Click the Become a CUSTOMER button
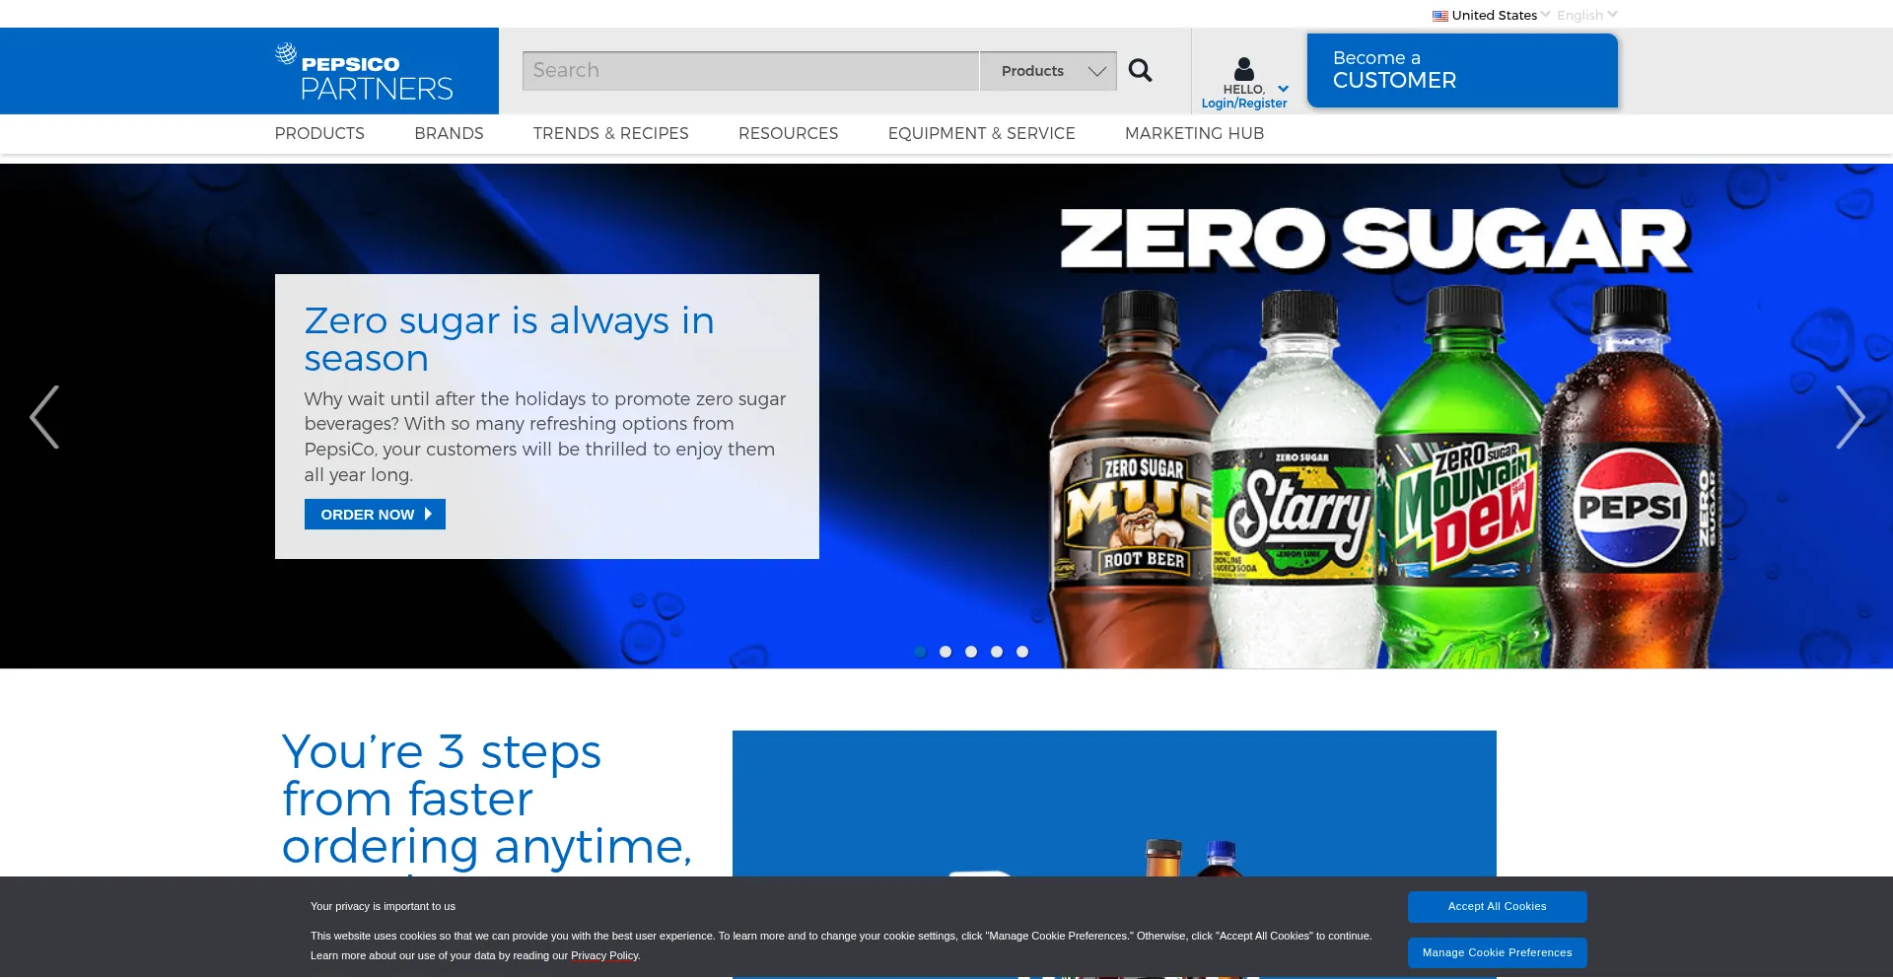 click(x=1462, y=70)
